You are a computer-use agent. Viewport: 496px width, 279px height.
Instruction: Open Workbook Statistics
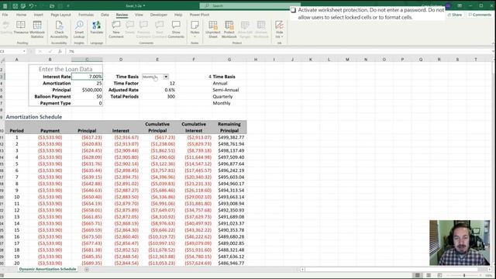pos(37,29)
